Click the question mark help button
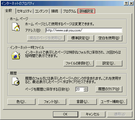 click(126, 3)
